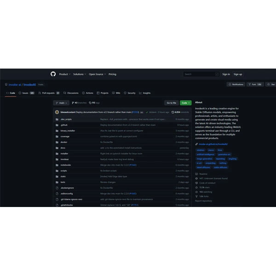The image size is (276, 276).
Task: Open the Product menu dropdown
Action: [x=64, y=74]
